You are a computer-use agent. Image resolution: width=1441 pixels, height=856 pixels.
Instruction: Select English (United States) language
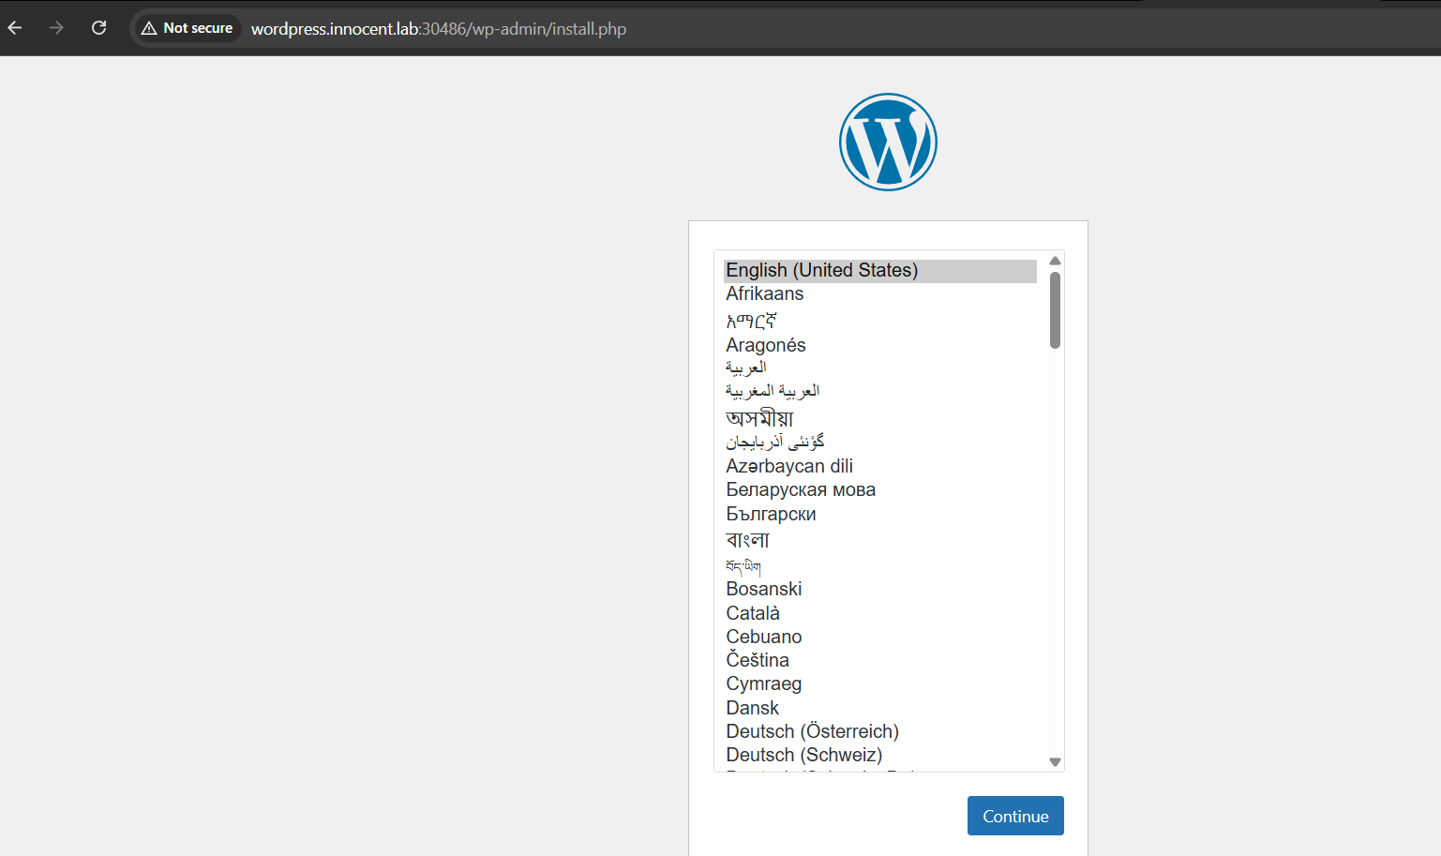point(880,270)
